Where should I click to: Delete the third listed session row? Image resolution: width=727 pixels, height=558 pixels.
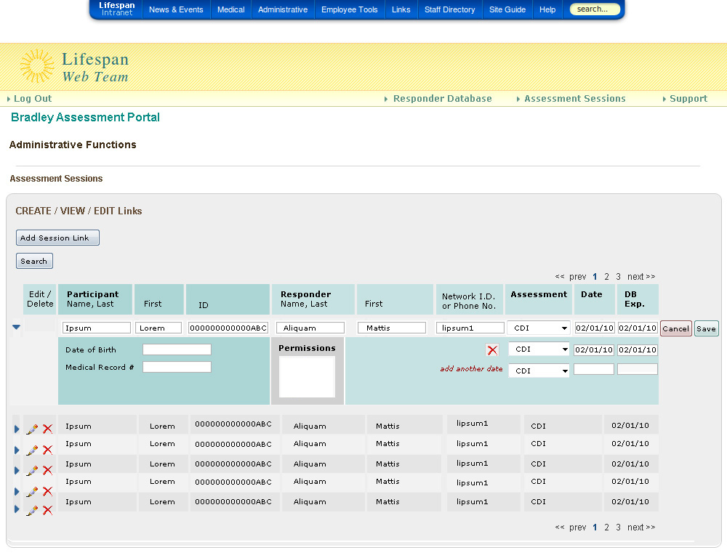click(47, 470)
